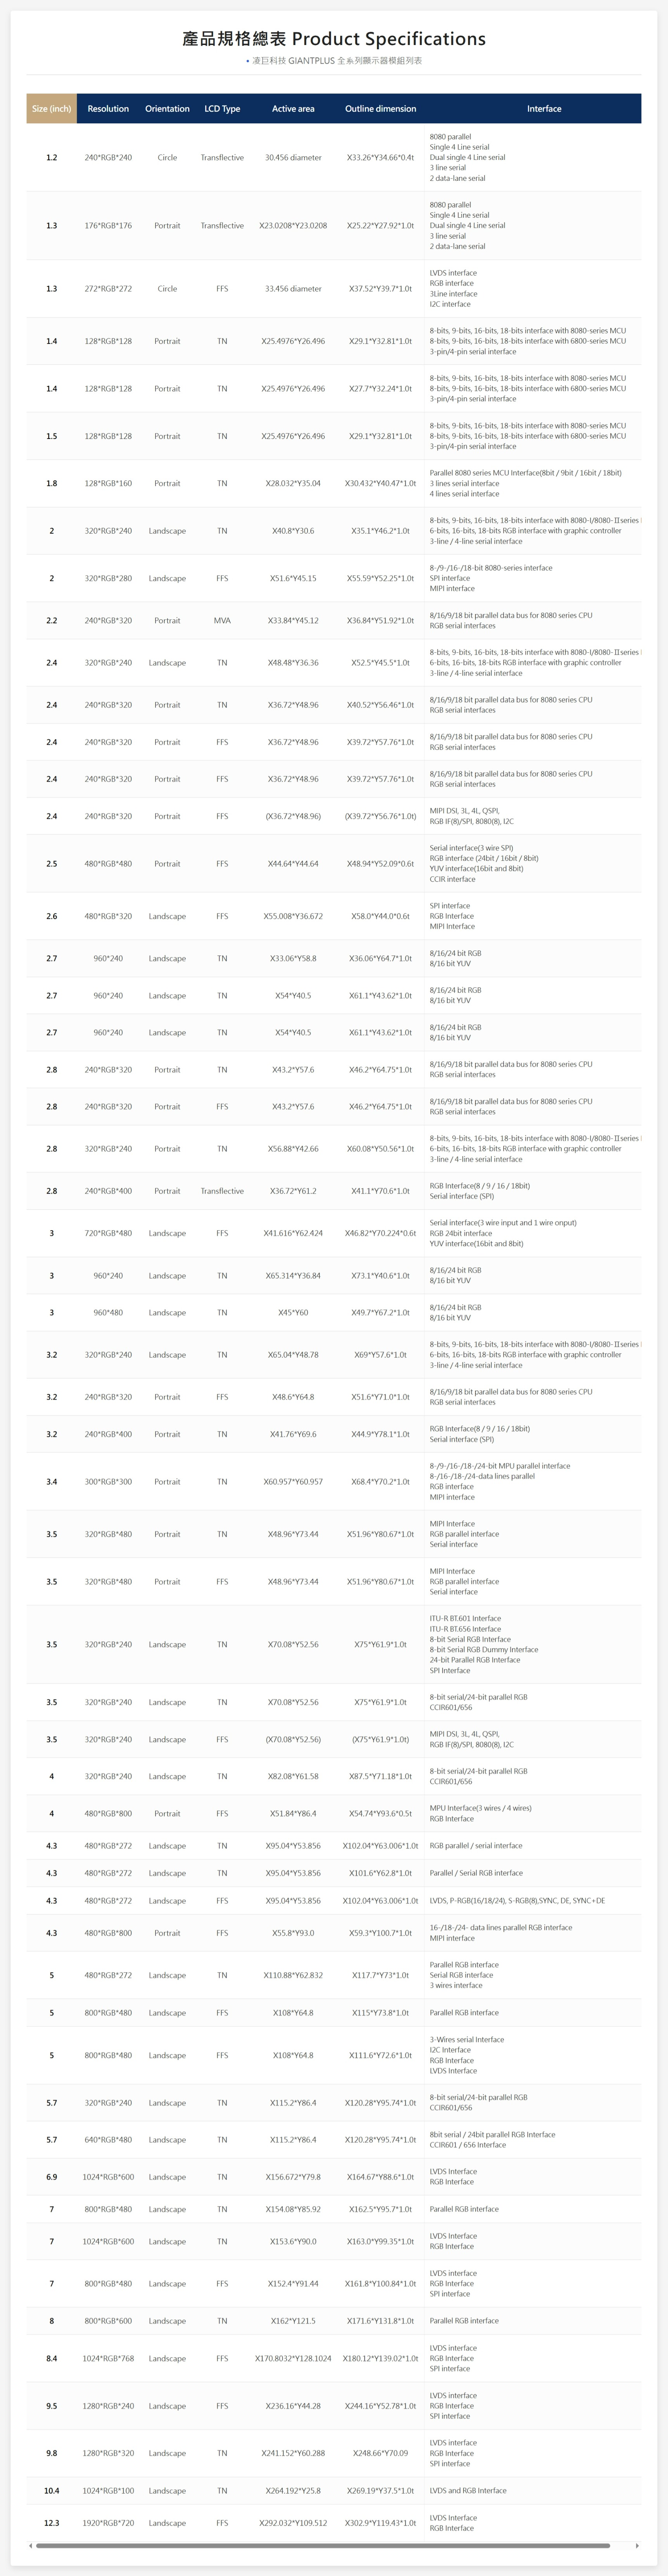Click the scrollbar right arrow
The height and width of the screenshot is (2576, 668).
(637, 2545)
